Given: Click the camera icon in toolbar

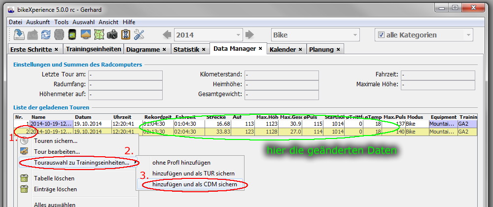Looking at the screenshot, I should pos(112,34).
